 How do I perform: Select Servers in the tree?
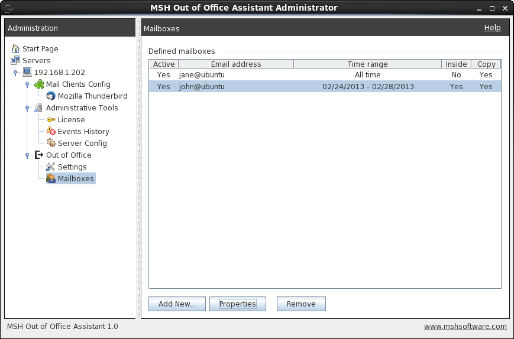[37, 60]
